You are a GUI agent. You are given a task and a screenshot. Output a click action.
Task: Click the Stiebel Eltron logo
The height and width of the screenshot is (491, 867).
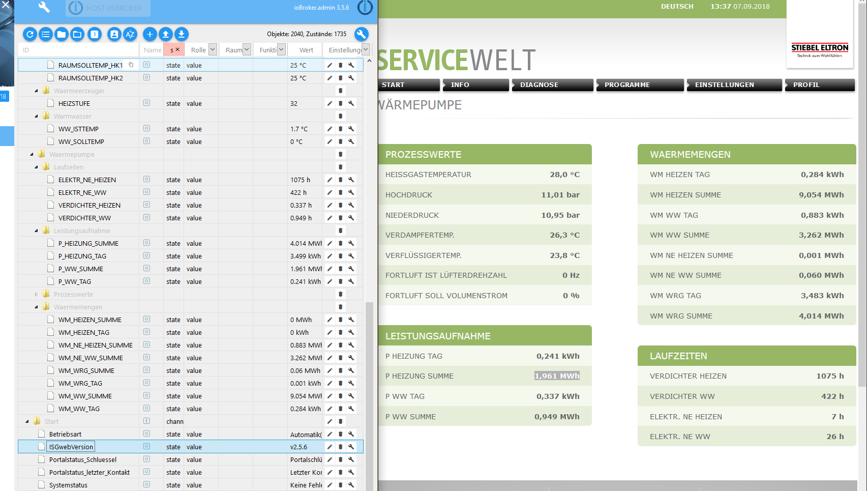pyautogui.click(x=820, y=49)
